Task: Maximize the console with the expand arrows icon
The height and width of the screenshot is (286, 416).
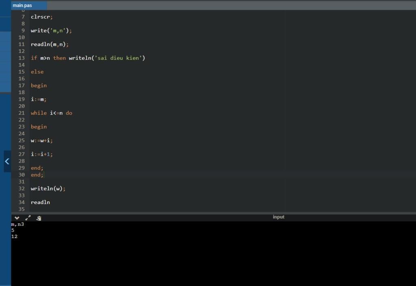Action: pyautogui.click(x=28, y=218)
